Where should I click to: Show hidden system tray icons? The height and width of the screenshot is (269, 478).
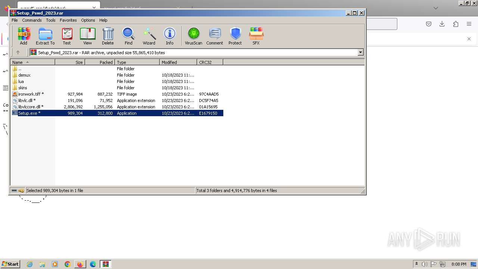click(416, 264)
